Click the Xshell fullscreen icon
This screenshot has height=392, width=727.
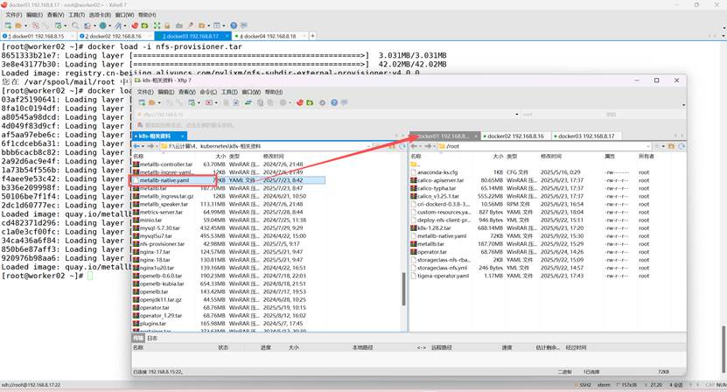point(157,25)
